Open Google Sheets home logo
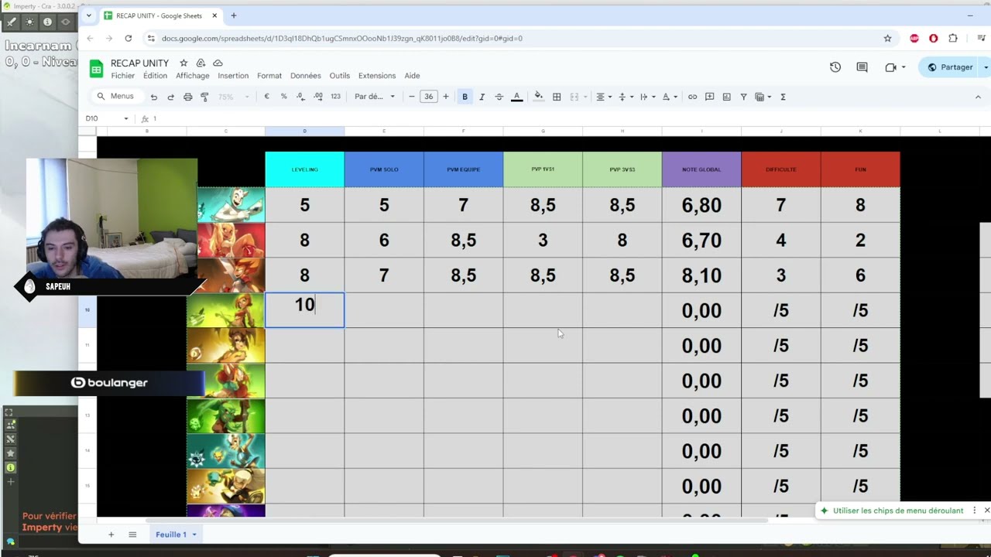The image size is (991, 557). point(96,69)
